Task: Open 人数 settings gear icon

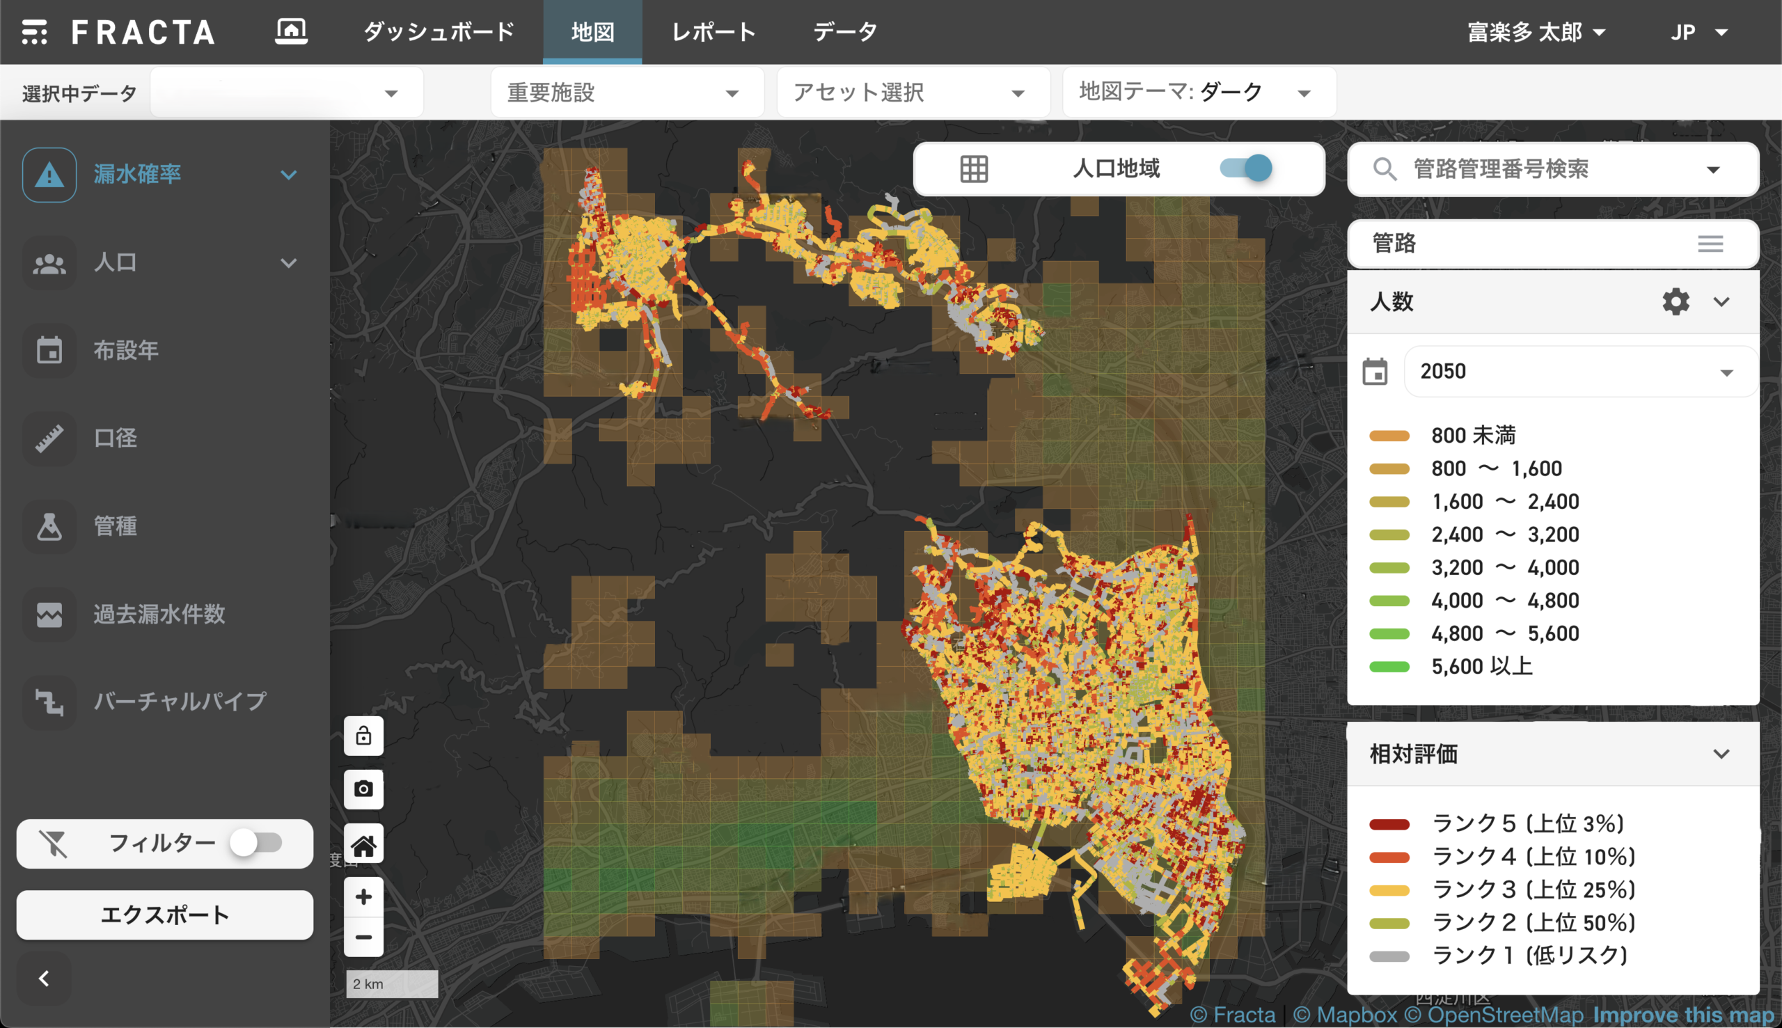Action: [x=1675, y=301]
